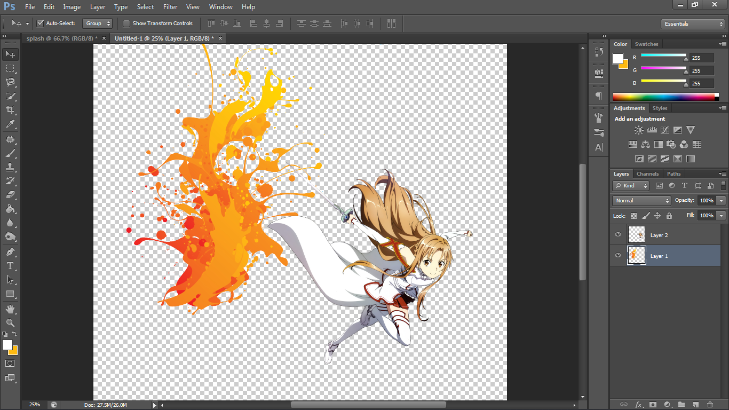Image resolution: width=729 pixels, height=410 pixels.
Task: Open the Auto-Select Group dropdown
Action: (97, 23)
